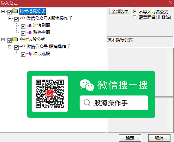174x142 pixels.
Task: Confirm import with the 确定 button
Action: 130,138
